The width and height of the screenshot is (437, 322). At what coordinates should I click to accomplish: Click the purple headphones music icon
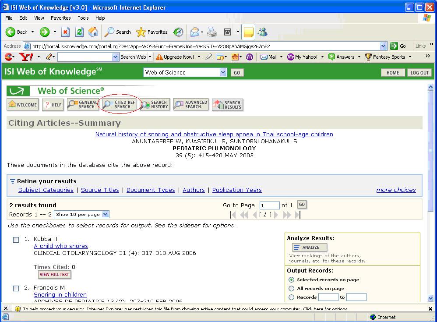click(250, 57)
